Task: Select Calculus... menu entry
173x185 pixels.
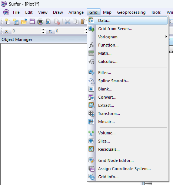Action: pyautogui.click(x=128, y=61)
